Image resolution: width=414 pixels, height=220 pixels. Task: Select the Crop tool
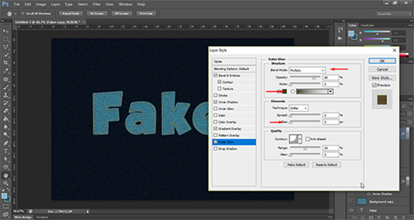(x=6, y=63)
